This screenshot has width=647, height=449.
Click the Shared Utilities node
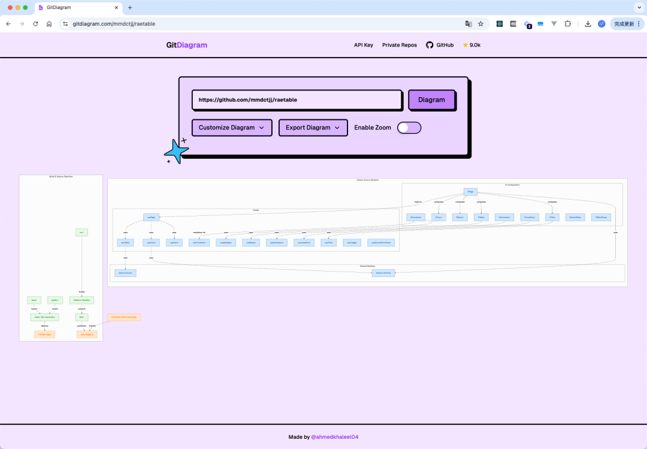383,273
